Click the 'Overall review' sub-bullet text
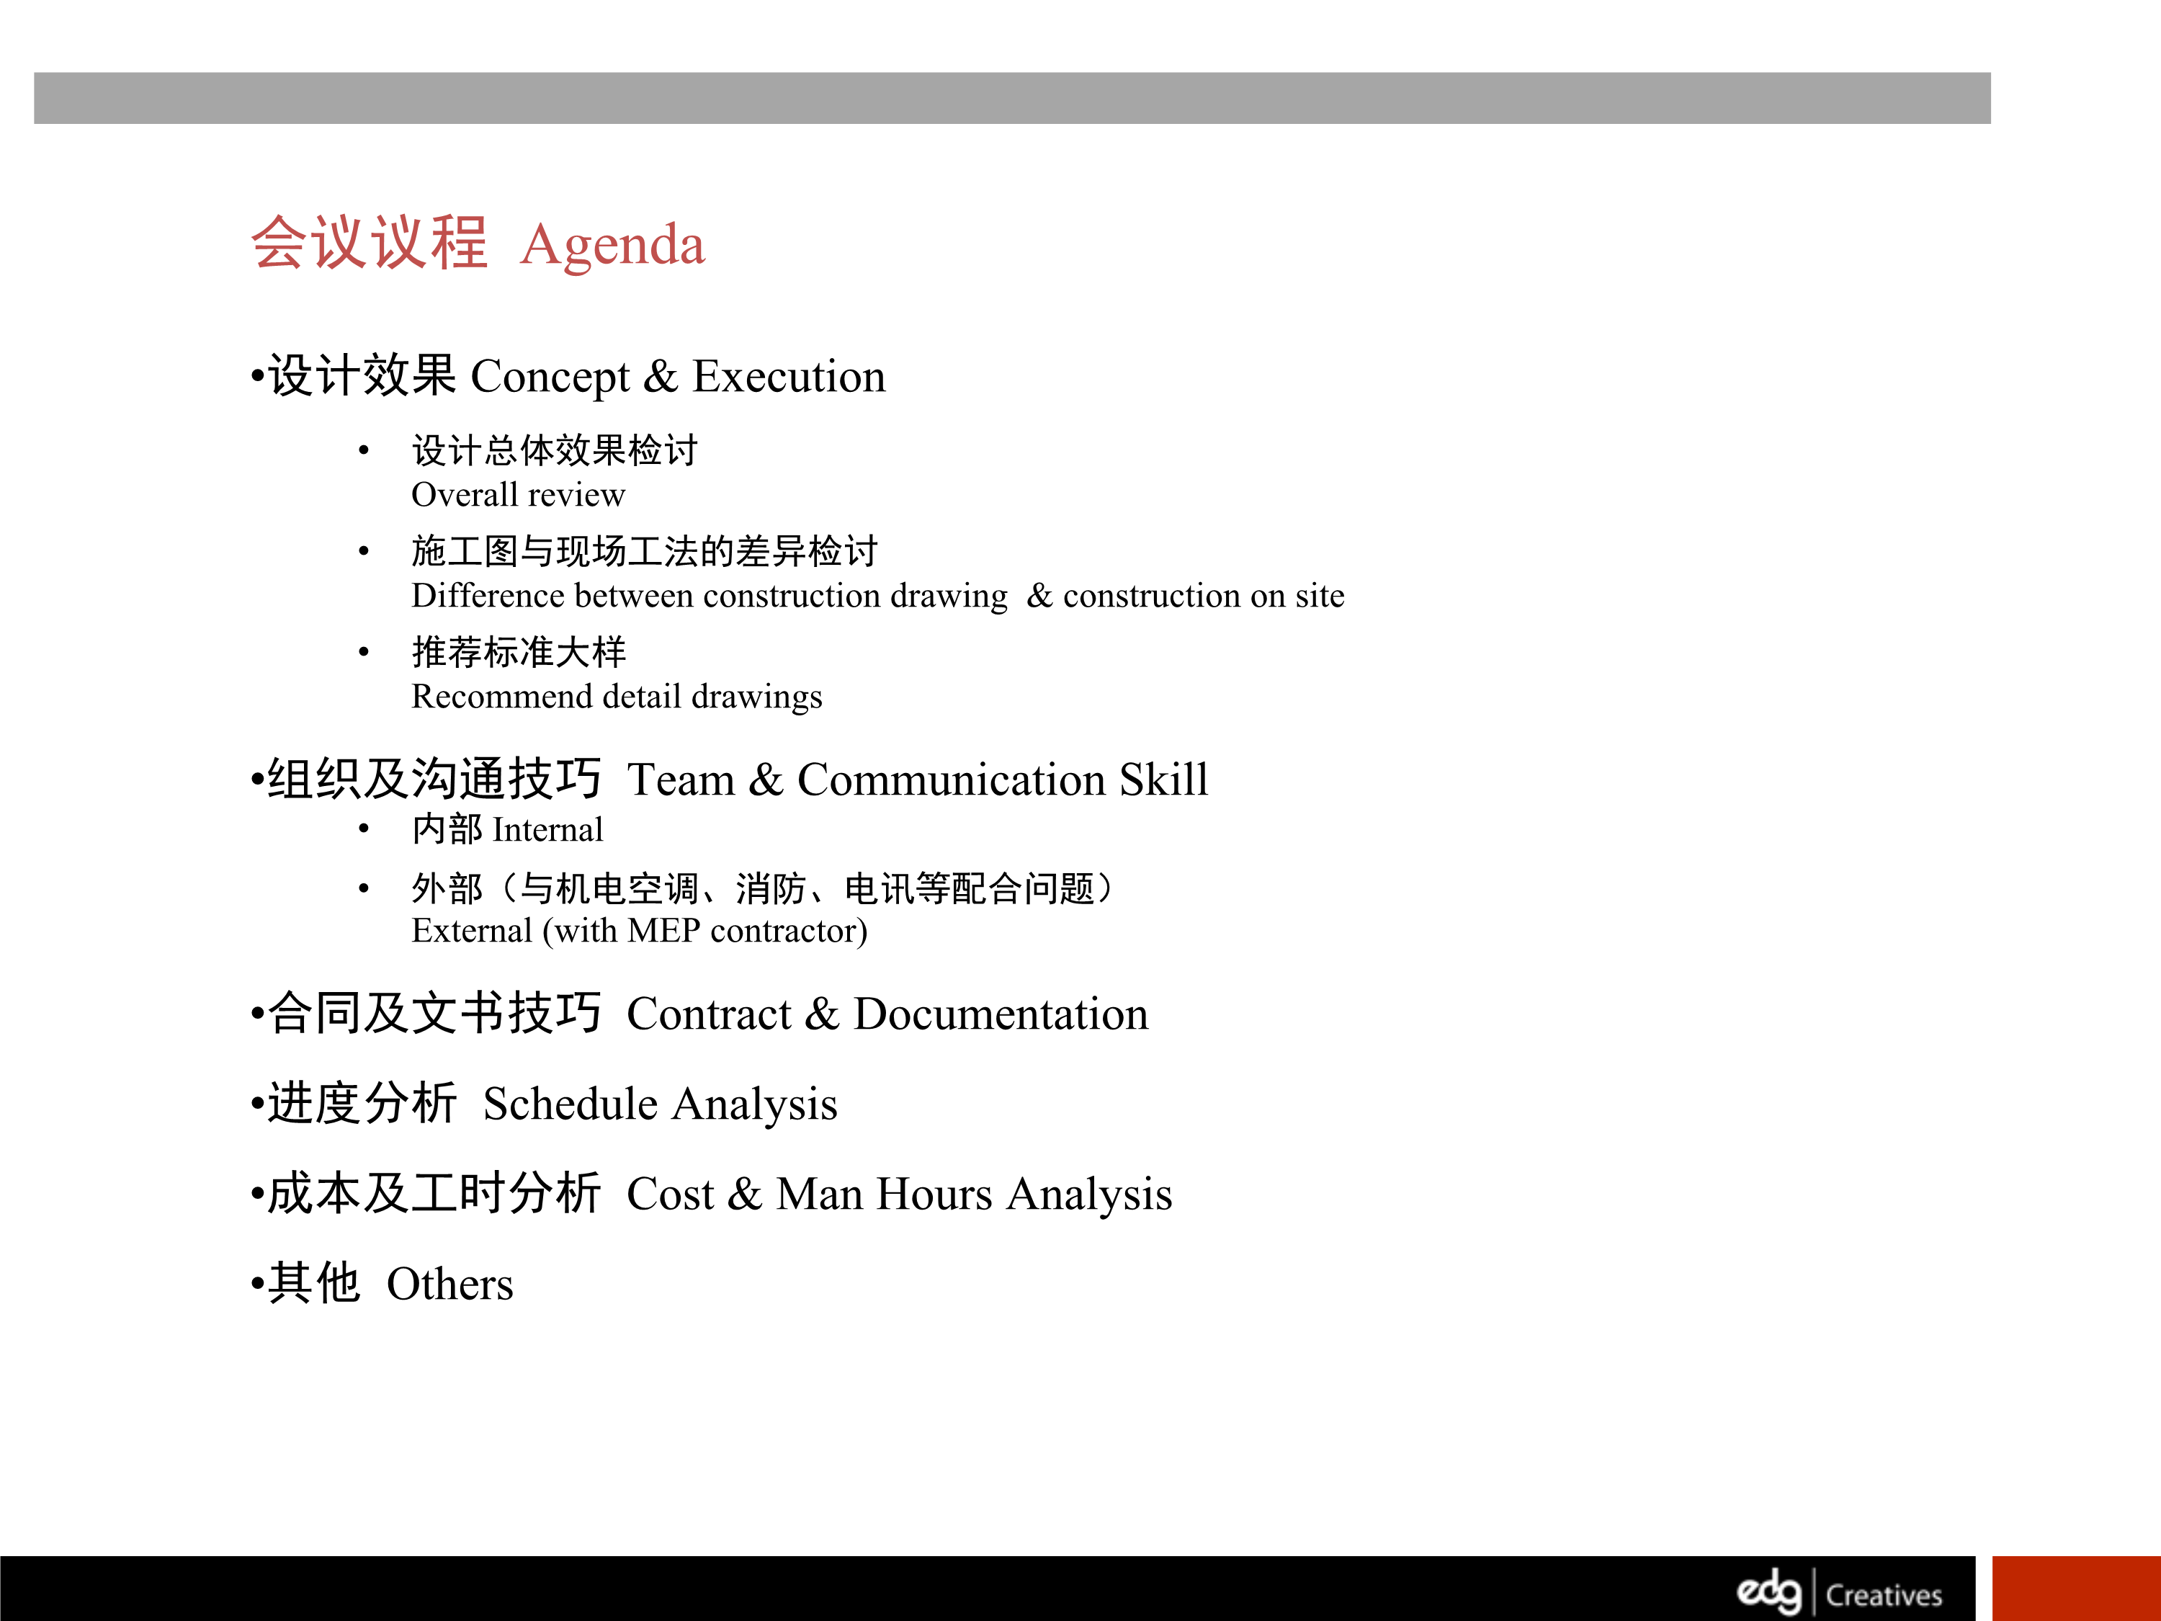Viewport: 2161px width, 1621px height. [x=518, y=494]
